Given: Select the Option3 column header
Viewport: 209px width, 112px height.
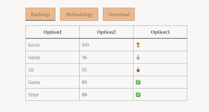Looking at the screenshot, I should [x=160, y=32].
